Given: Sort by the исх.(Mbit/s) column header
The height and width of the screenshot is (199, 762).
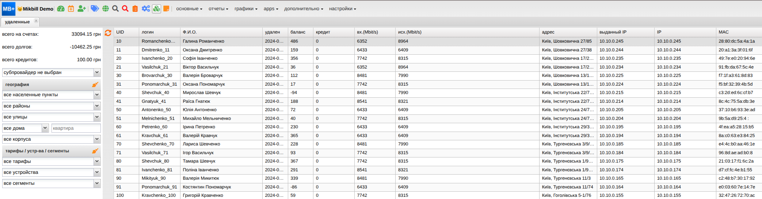Looking at the screenshot, I should click(467, 32).
